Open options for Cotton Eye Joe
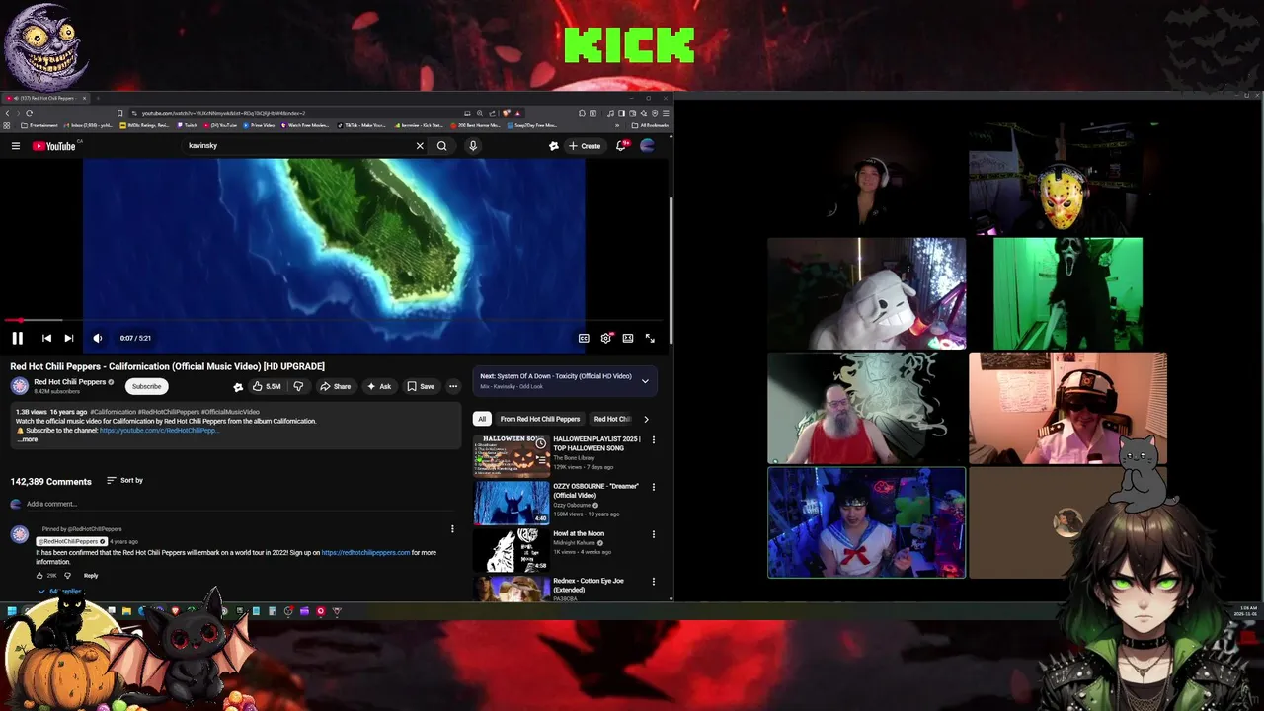 653,582
